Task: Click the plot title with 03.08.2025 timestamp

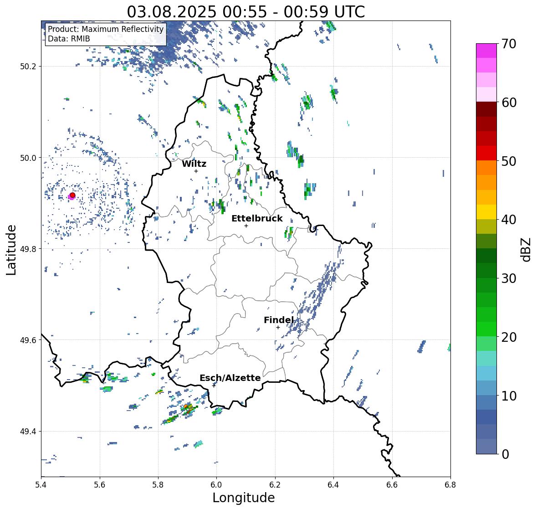Action: [x=246, y=12]
